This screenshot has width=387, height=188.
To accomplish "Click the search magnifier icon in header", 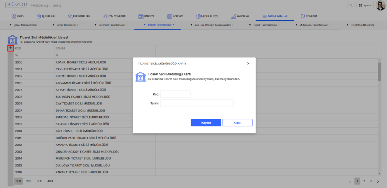I will pyautogui.click(x=351, y=6).
